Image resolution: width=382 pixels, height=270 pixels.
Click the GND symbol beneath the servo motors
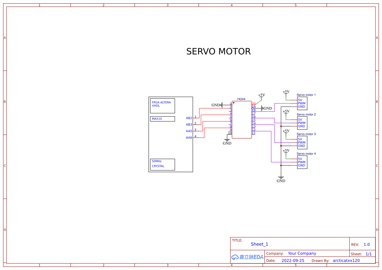281,179
